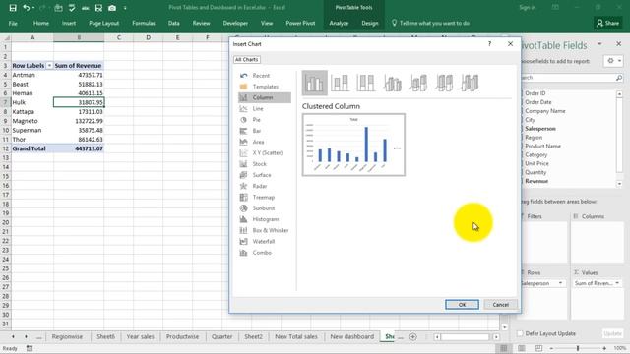Open the Insert ribbon tab
Viewport: 630px width, 354px height.
(69, 24)
